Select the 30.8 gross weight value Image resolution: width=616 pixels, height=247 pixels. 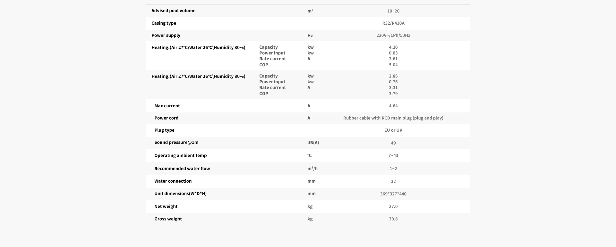click(x=393, y=219)
